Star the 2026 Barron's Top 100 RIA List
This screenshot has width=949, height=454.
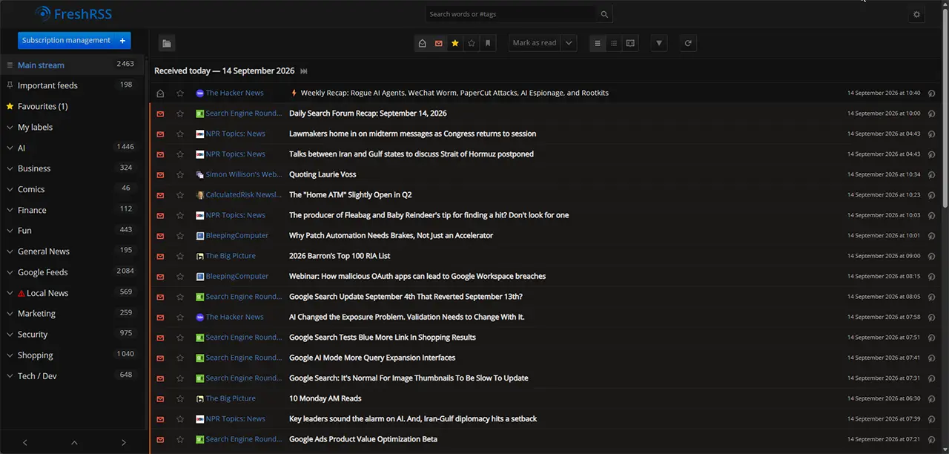tap(180, 256)
